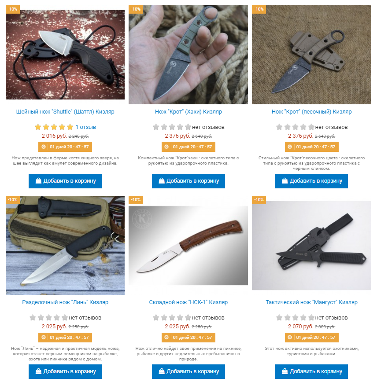Screen dimensions: 377x382
Task: Click the discount badge on the Shuttle knife image
Action: pos(13,9)
